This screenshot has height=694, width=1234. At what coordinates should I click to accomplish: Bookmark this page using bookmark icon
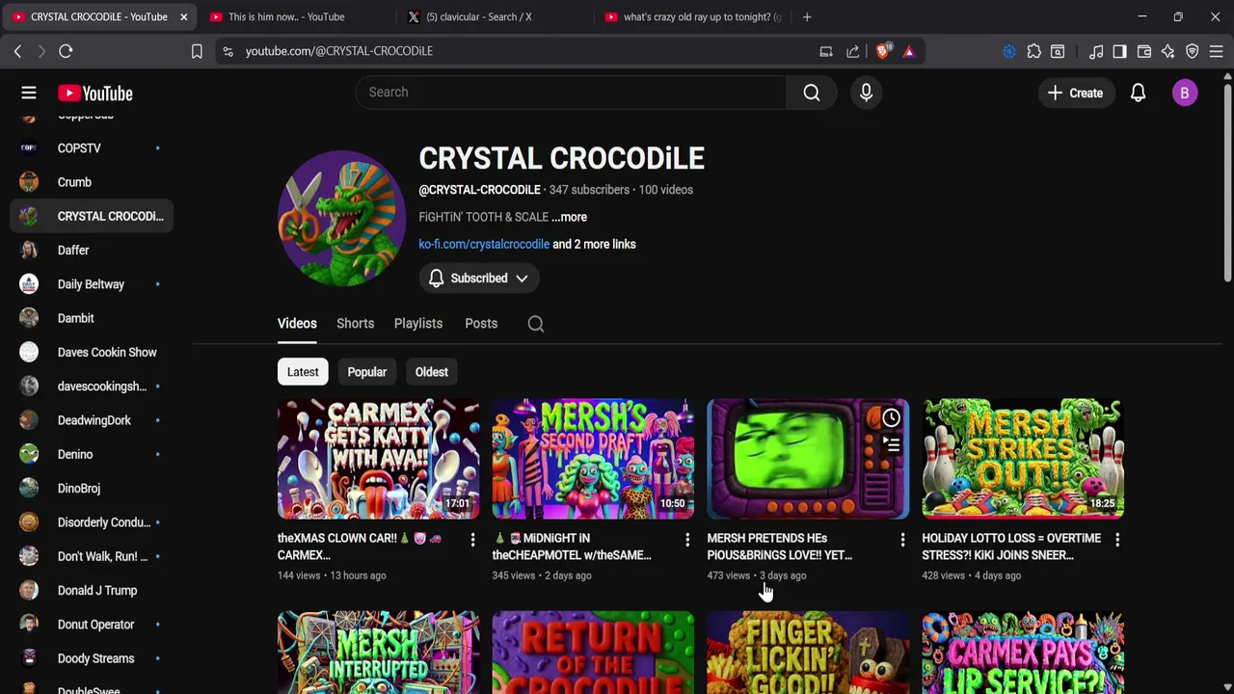click(197, 51)
